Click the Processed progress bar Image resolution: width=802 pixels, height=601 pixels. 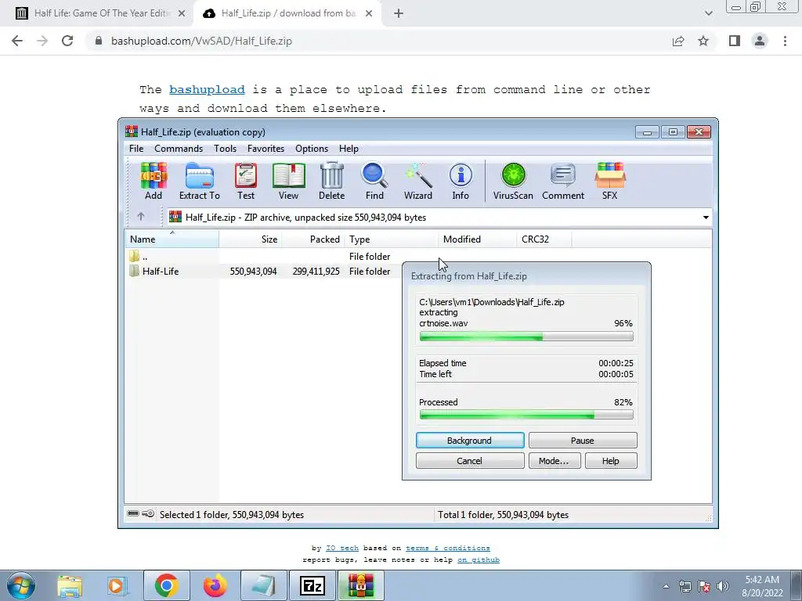(526, 415)
